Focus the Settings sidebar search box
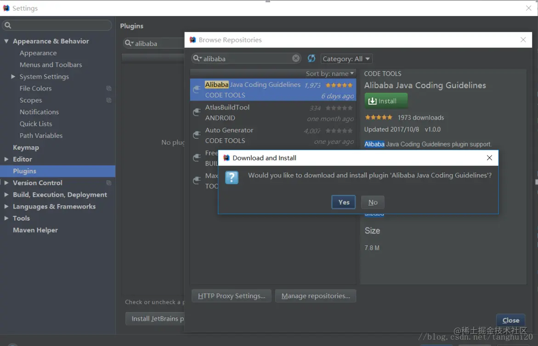Viewport: 538px width, 346px height. coord(57,25)
